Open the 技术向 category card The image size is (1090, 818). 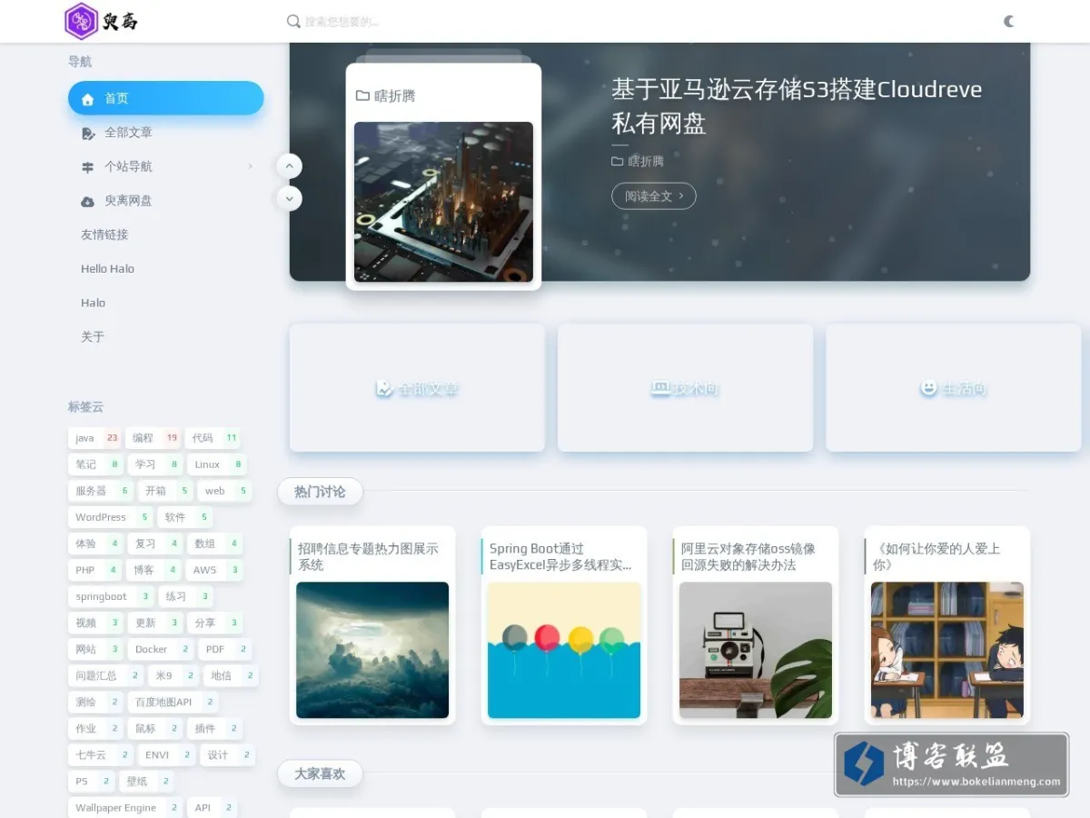coord(685,388)
